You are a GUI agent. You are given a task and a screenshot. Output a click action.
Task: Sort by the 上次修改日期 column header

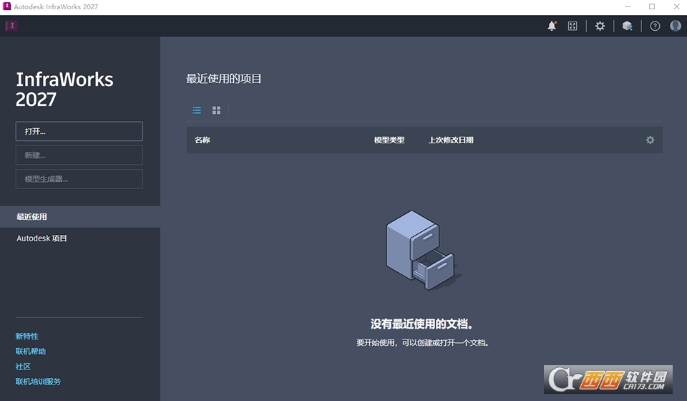click(451, 140)
